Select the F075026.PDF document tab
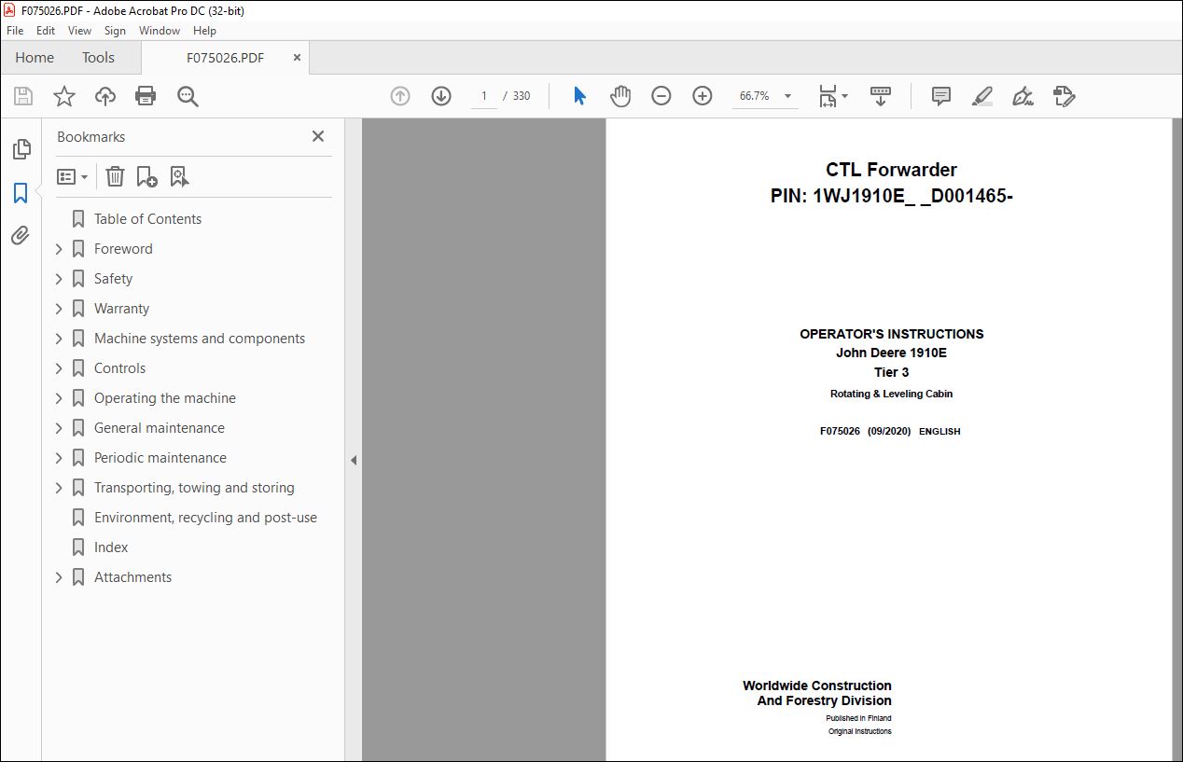1183x762 pixels. point(225,58)
